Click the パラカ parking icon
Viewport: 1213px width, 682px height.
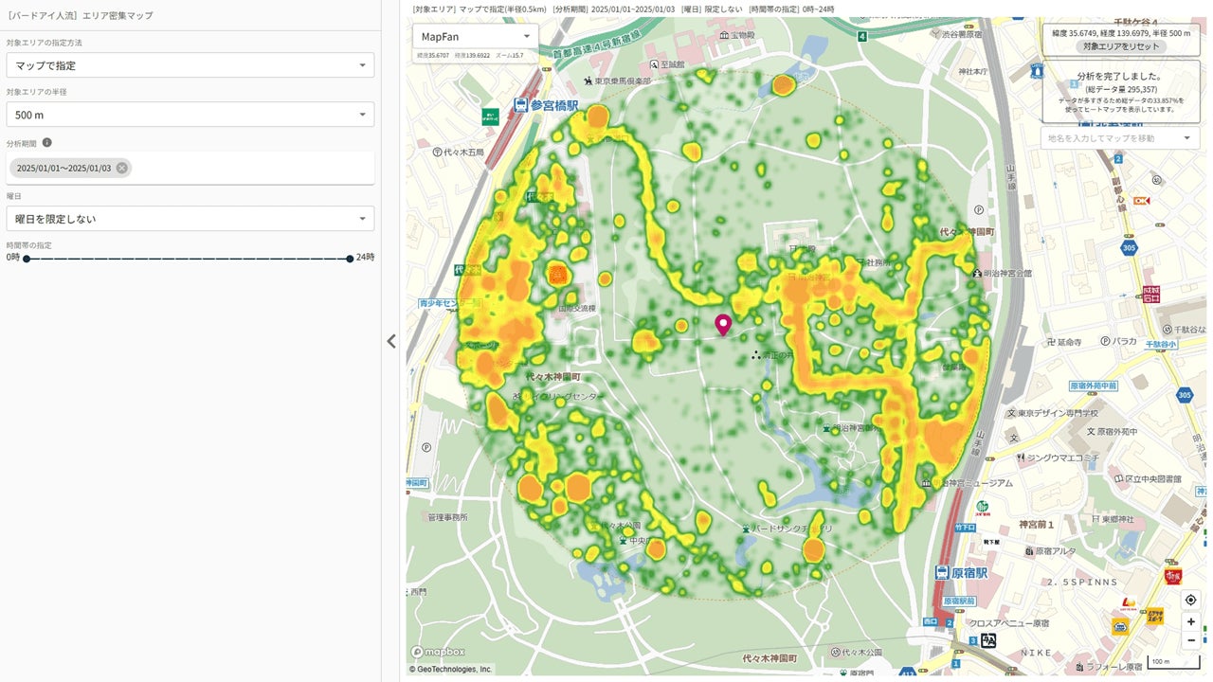coord(1105,341)
